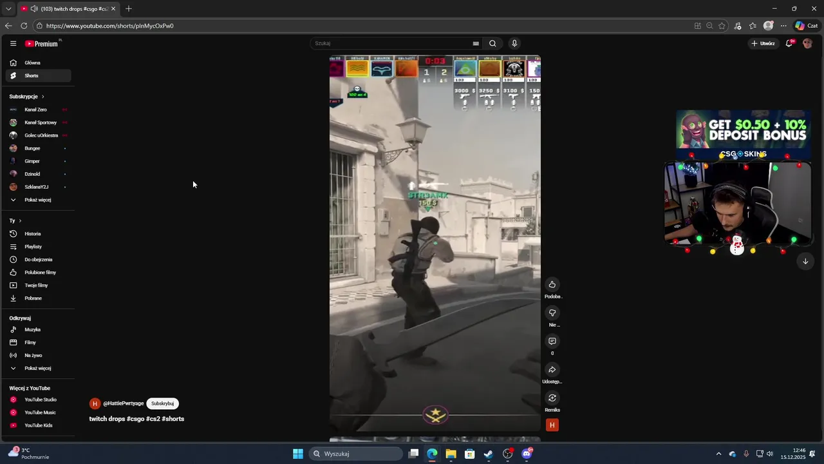Screen dimensions: 824x464
Task: Open the YouTube account avatar menu
Action: [x=808, y=43]
